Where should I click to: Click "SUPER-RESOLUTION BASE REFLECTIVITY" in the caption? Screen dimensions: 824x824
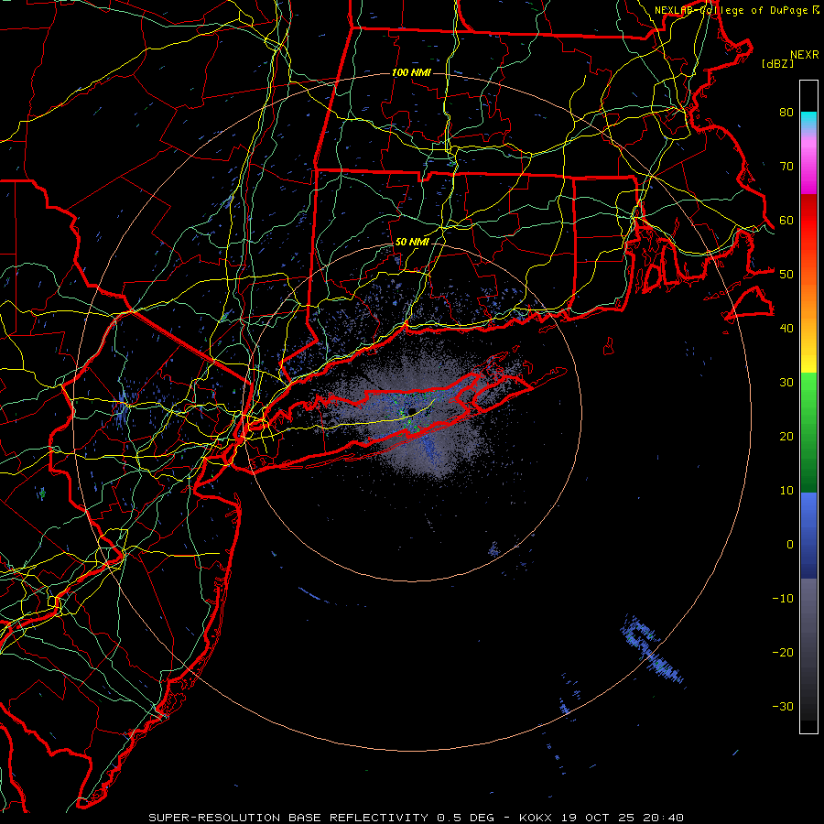(x=288, y=818)
